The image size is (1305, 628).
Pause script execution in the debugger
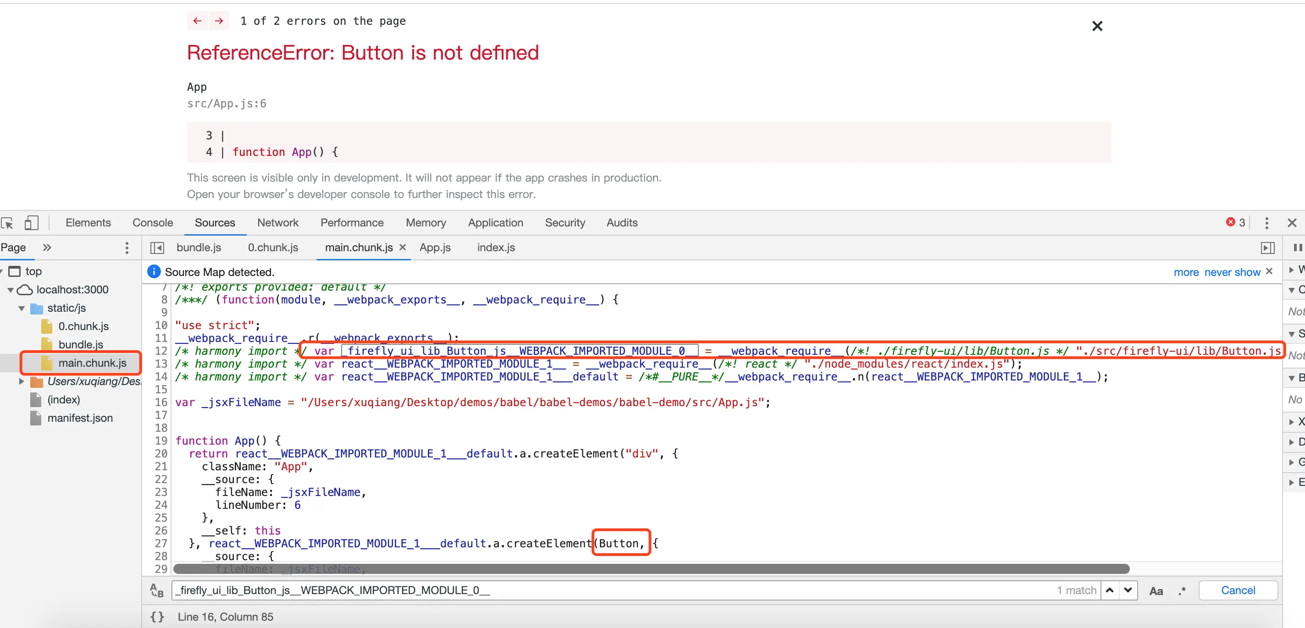coord(1297,248)
